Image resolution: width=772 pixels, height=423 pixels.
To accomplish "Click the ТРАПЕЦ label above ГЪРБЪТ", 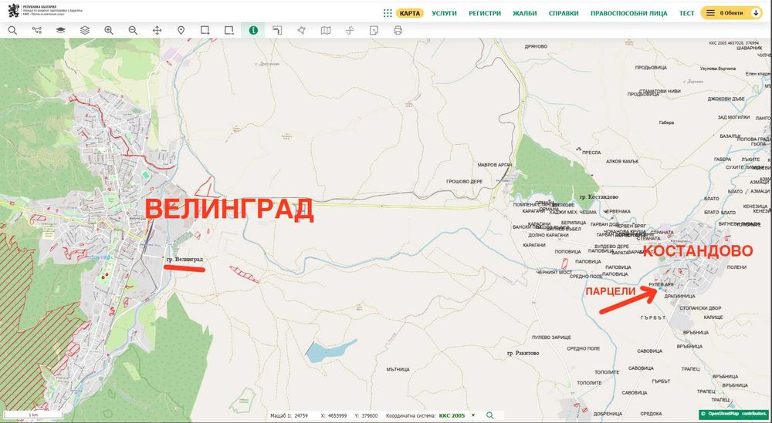I will click(691, 369).
